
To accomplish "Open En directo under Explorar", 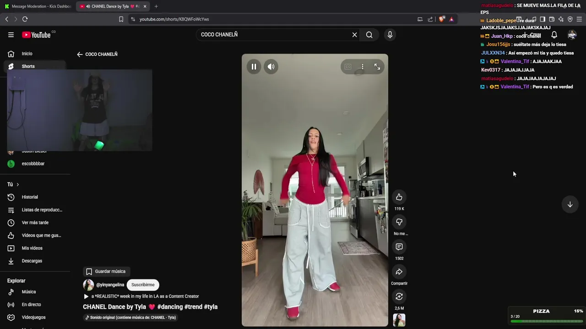I will pos(35,304).
